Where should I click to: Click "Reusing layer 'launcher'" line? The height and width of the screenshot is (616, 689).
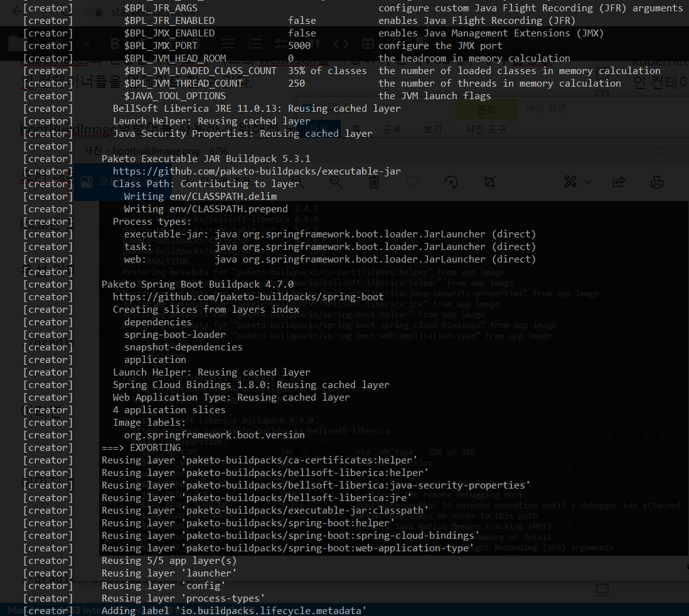169,573
